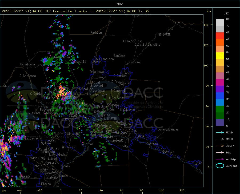Image resolution: width=240 pixels, height=194 pixels.
Task: Click the '60' tick on bottom axis
Action: coord(121,191)
